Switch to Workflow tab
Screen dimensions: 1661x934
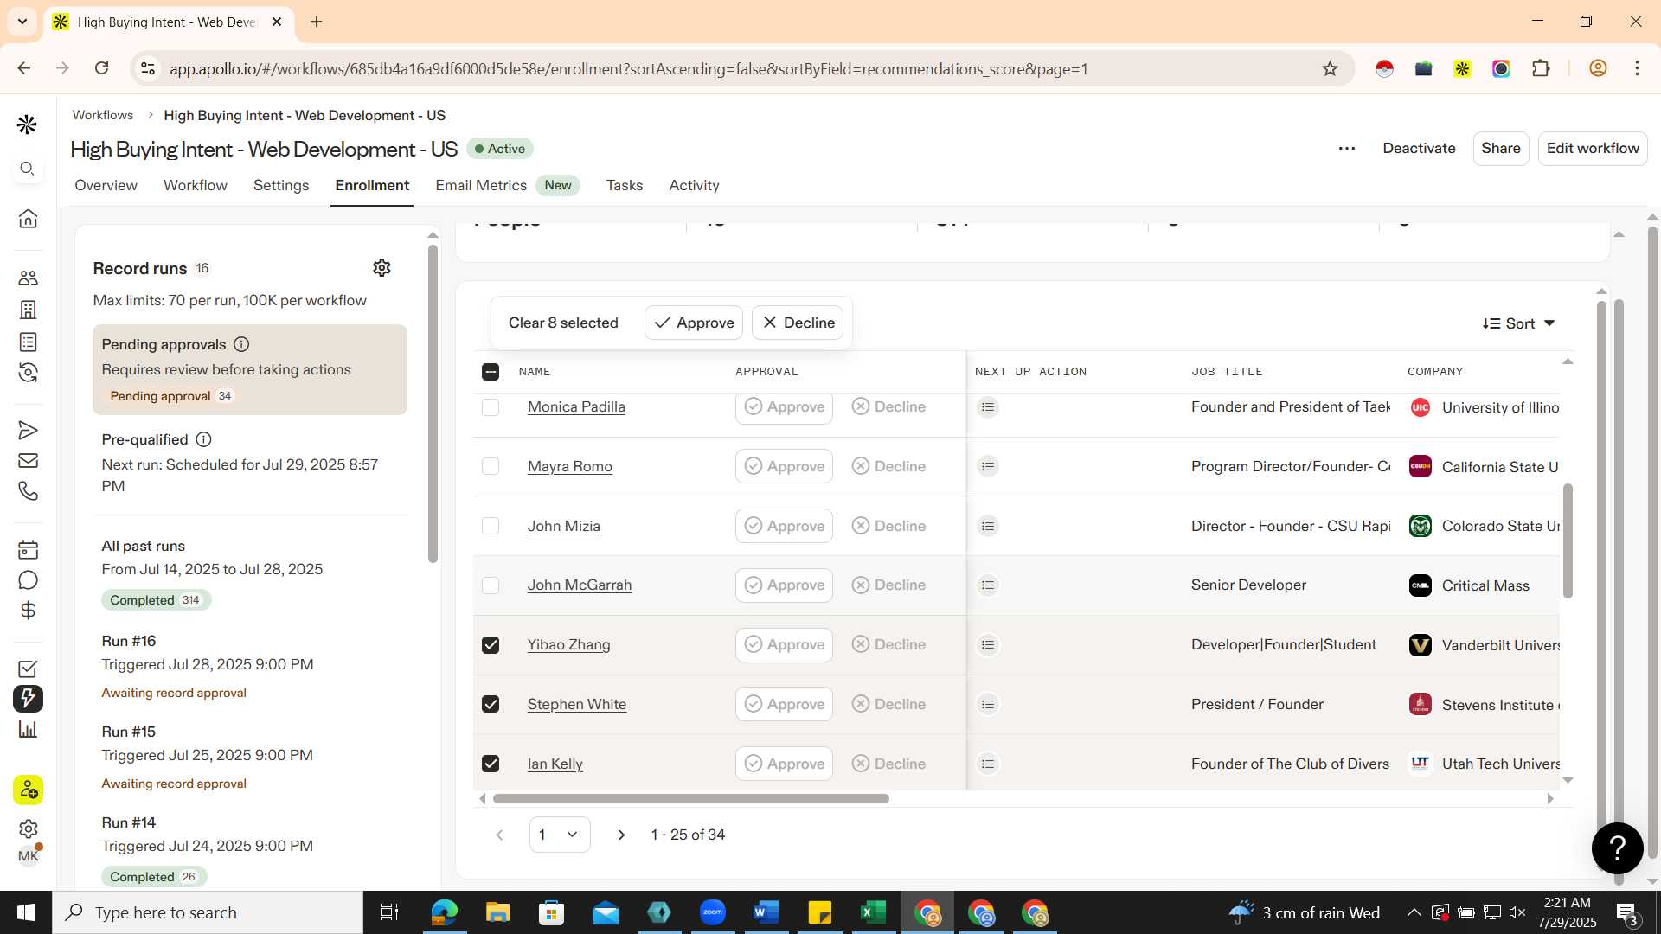[196, 185]
